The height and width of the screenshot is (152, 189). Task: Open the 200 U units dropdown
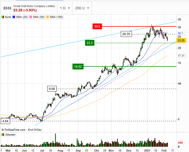[x=82, y=8]
